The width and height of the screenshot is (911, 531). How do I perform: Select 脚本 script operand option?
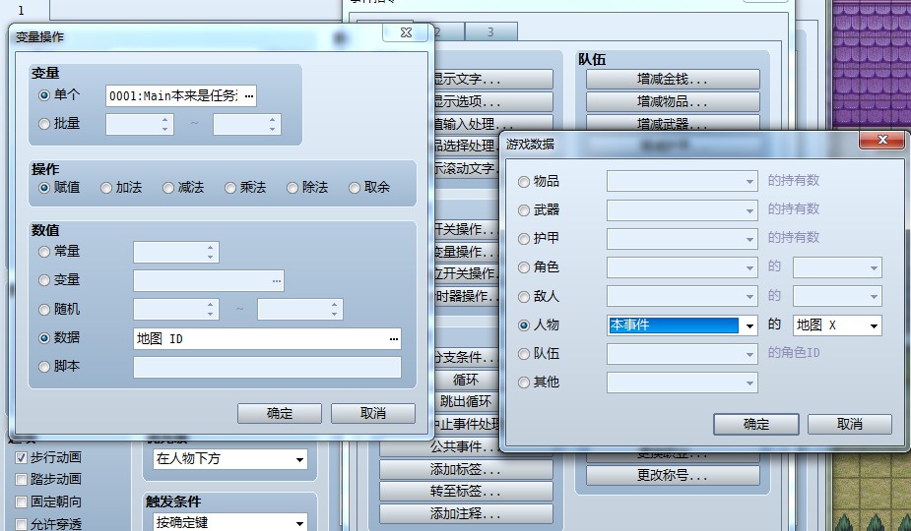click(x=44, y=367)
